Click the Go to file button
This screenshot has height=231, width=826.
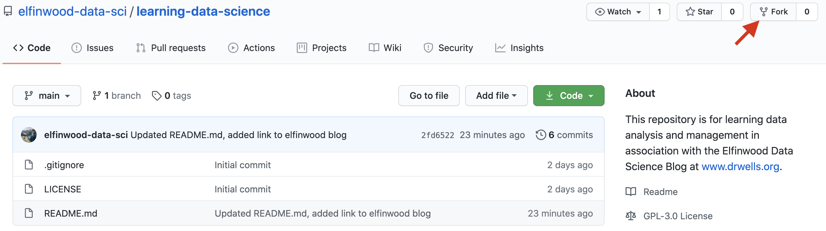pyautogui.click(x=429, y=96)
